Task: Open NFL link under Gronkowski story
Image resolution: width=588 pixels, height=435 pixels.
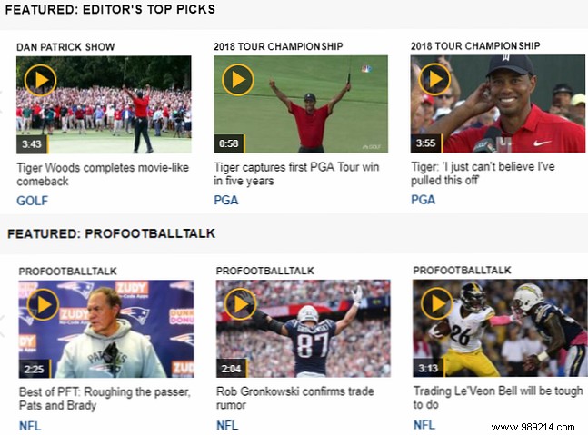Action: (x=227, y=425)
